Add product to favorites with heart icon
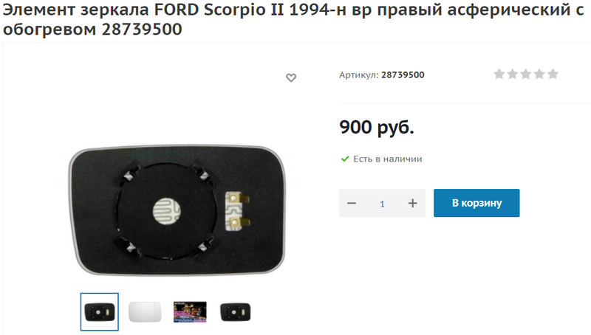Viewport: 591px width, 335px height. click(291, 77)
